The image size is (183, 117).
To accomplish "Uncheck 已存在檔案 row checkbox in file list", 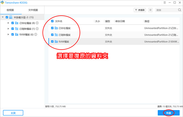I will (52, 28).
